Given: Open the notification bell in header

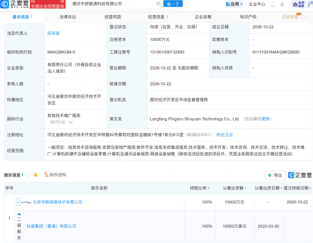Looking at the screenshot, I should pos(282,4).
